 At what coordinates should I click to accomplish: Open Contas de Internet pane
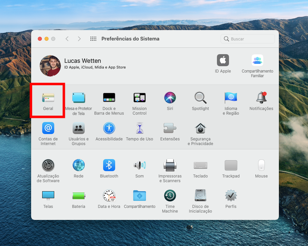coord(48,128)
